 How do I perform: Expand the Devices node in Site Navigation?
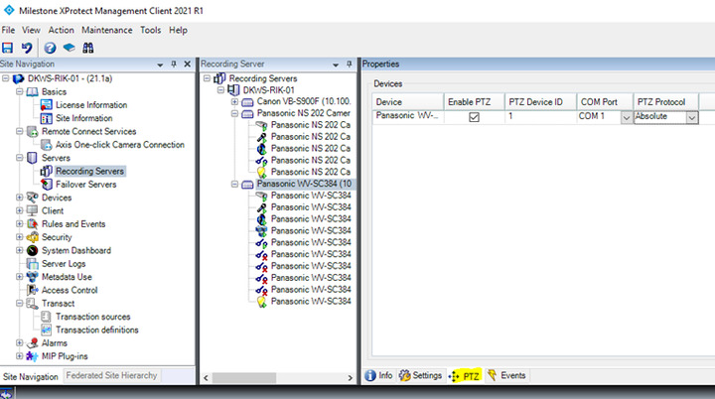(20, 198)
